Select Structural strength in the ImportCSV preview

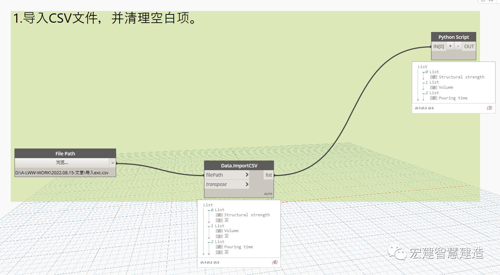tap(247, 215)
